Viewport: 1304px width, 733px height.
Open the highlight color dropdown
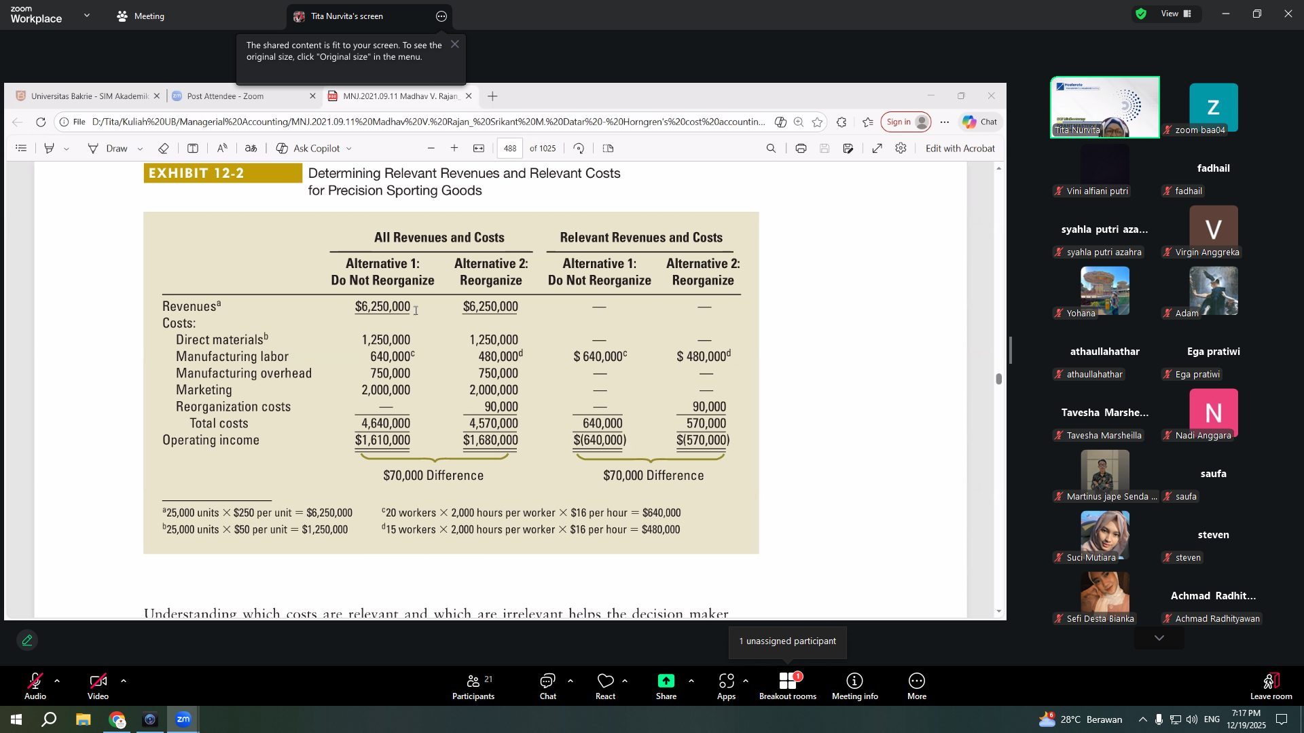click(67, 149)
